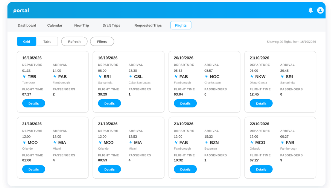
Task: View Details of NKW to SRI flight
Action: [261, 103]
